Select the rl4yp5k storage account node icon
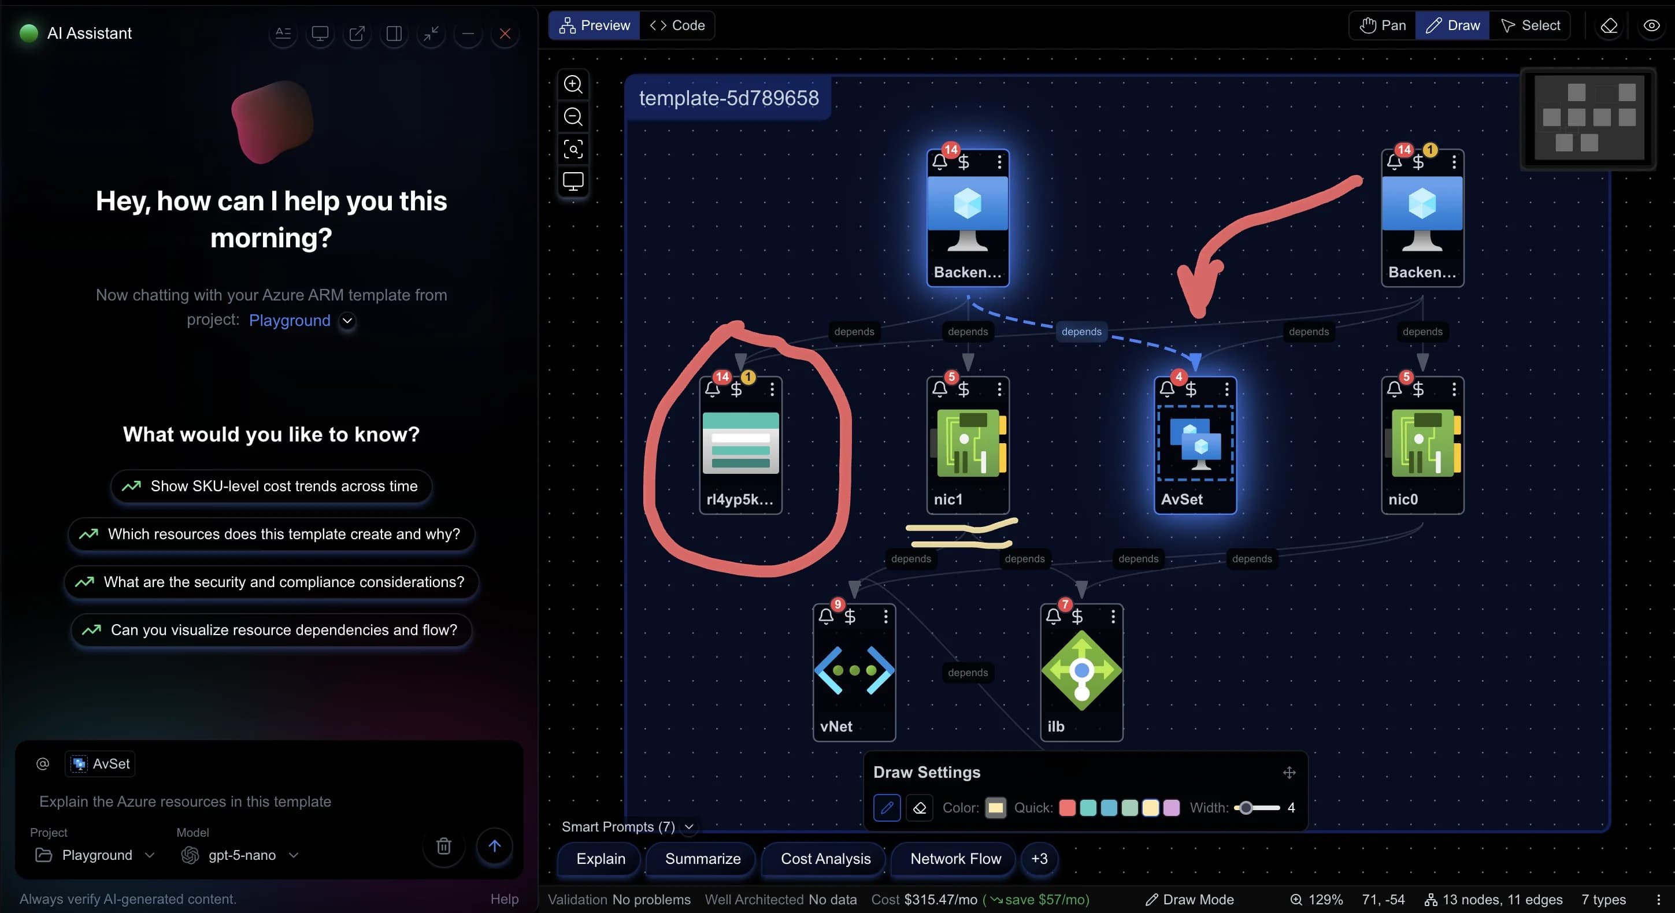This screenshot has height=913, width=1675. 740,443
